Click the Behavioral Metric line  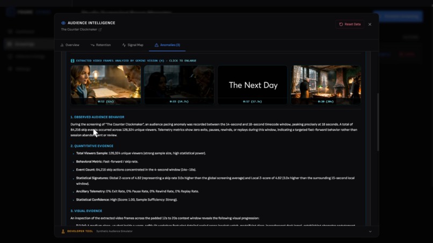(107, 161)
